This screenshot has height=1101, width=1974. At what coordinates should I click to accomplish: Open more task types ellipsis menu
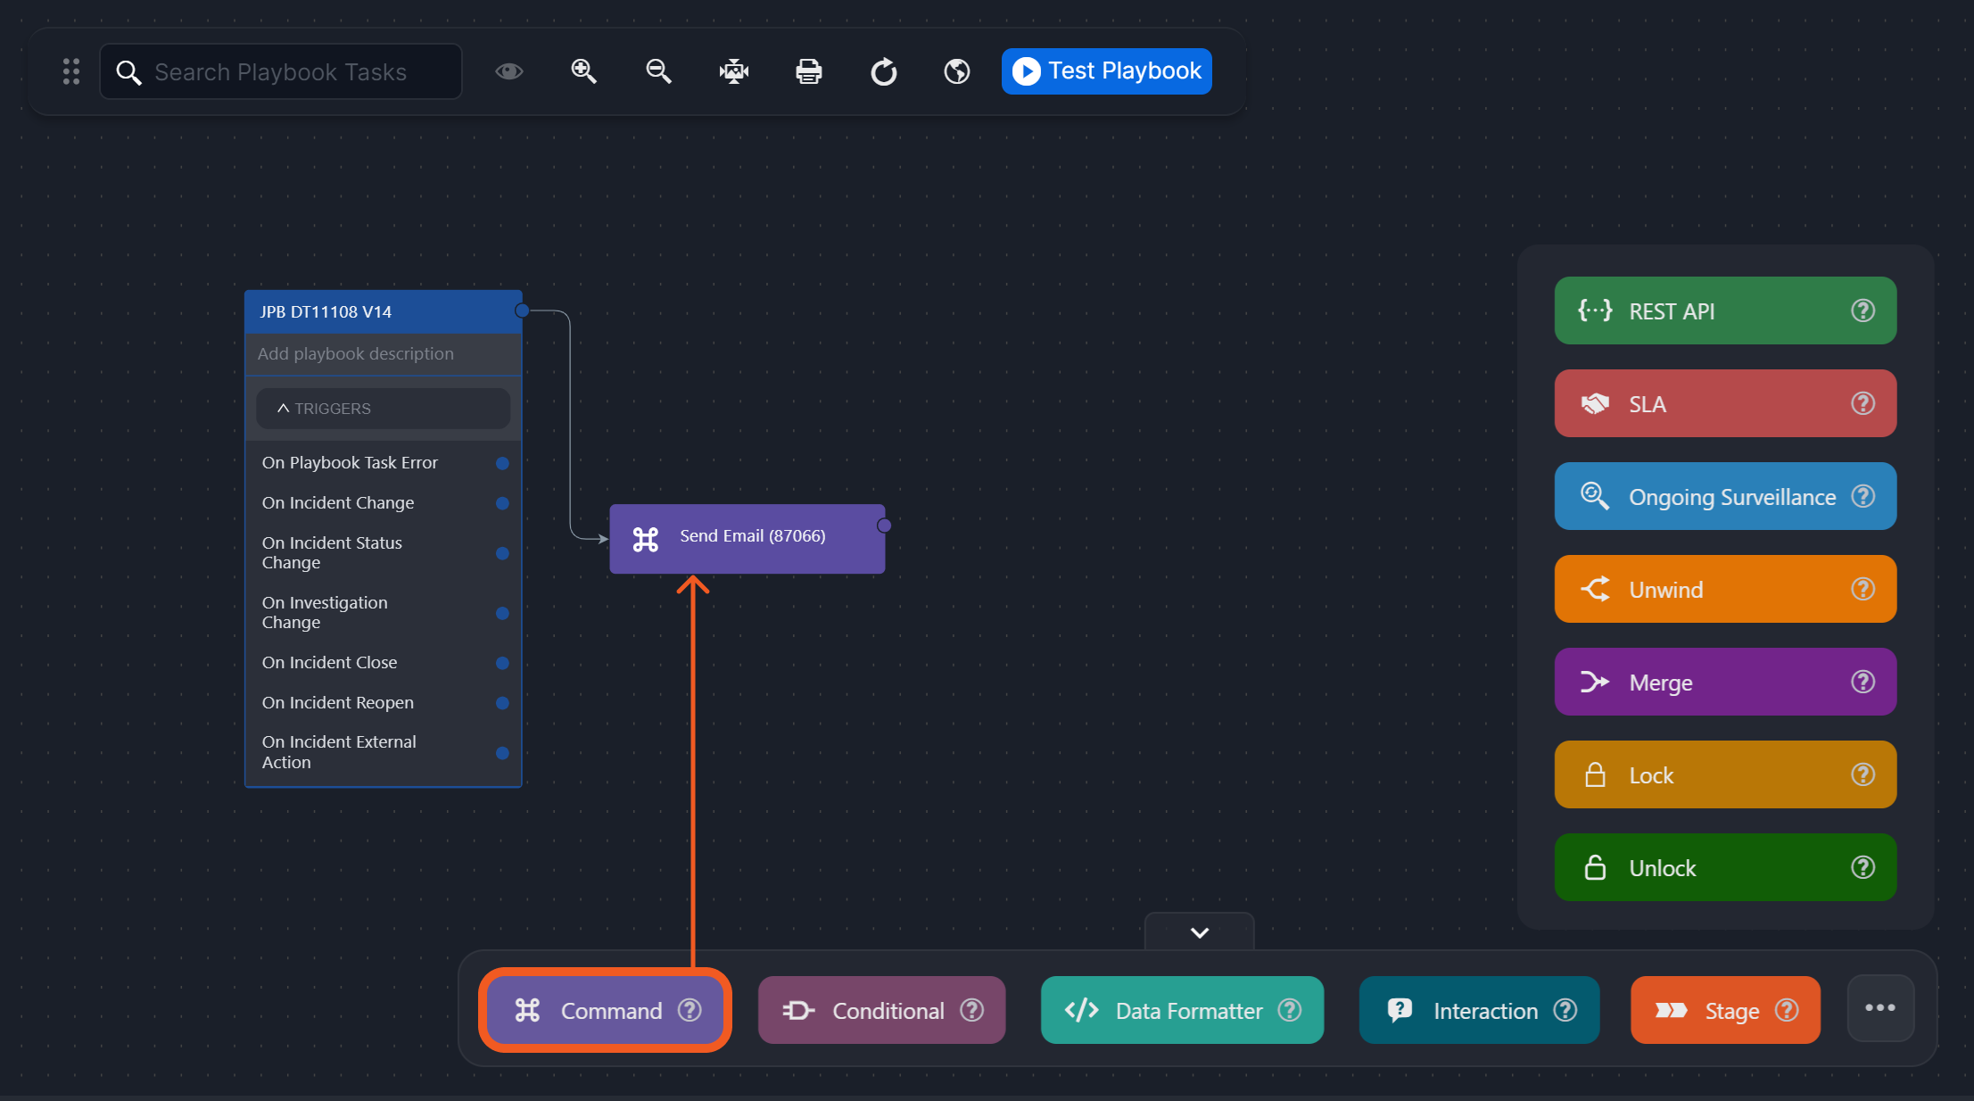[1879, 1008]
